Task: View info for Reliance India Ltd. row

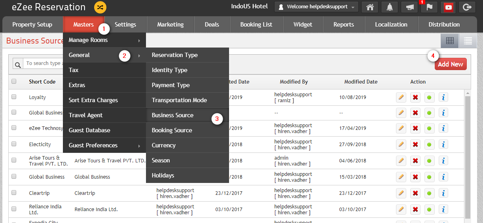Action: point(443,210)
